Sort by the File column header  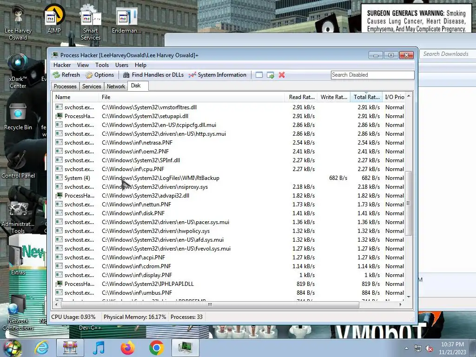click(192, 97)
